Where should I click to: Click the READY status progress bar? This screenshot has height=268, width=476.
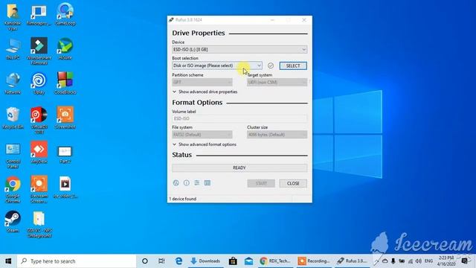(239, 167)
